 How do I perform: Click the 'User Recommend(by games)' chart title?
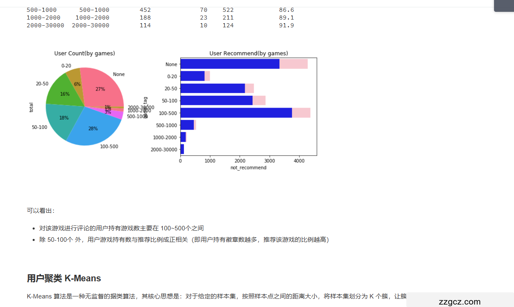[x=248, y=53]
